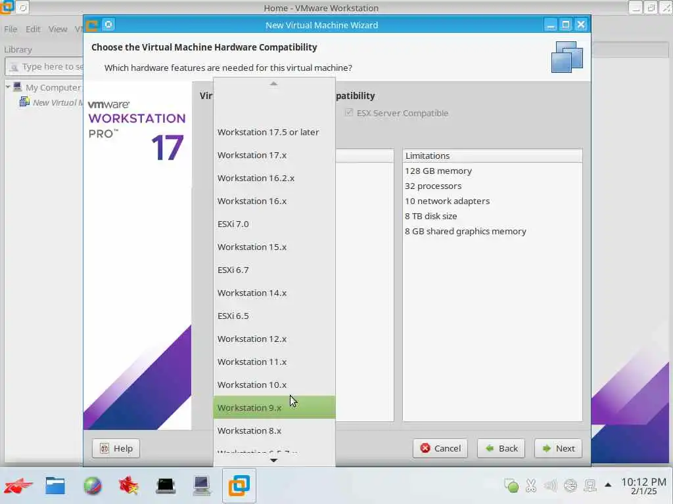Click the My Computer icon in library
The height and width of the screenshot is (504, 673).
[x=18, y=87]
